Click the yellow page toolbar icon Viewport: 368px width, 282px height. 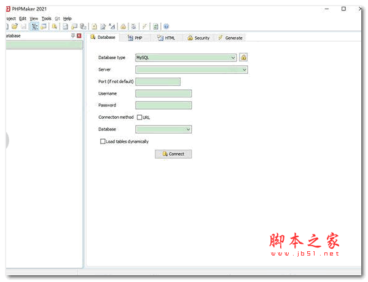click(x=94, y=26)
